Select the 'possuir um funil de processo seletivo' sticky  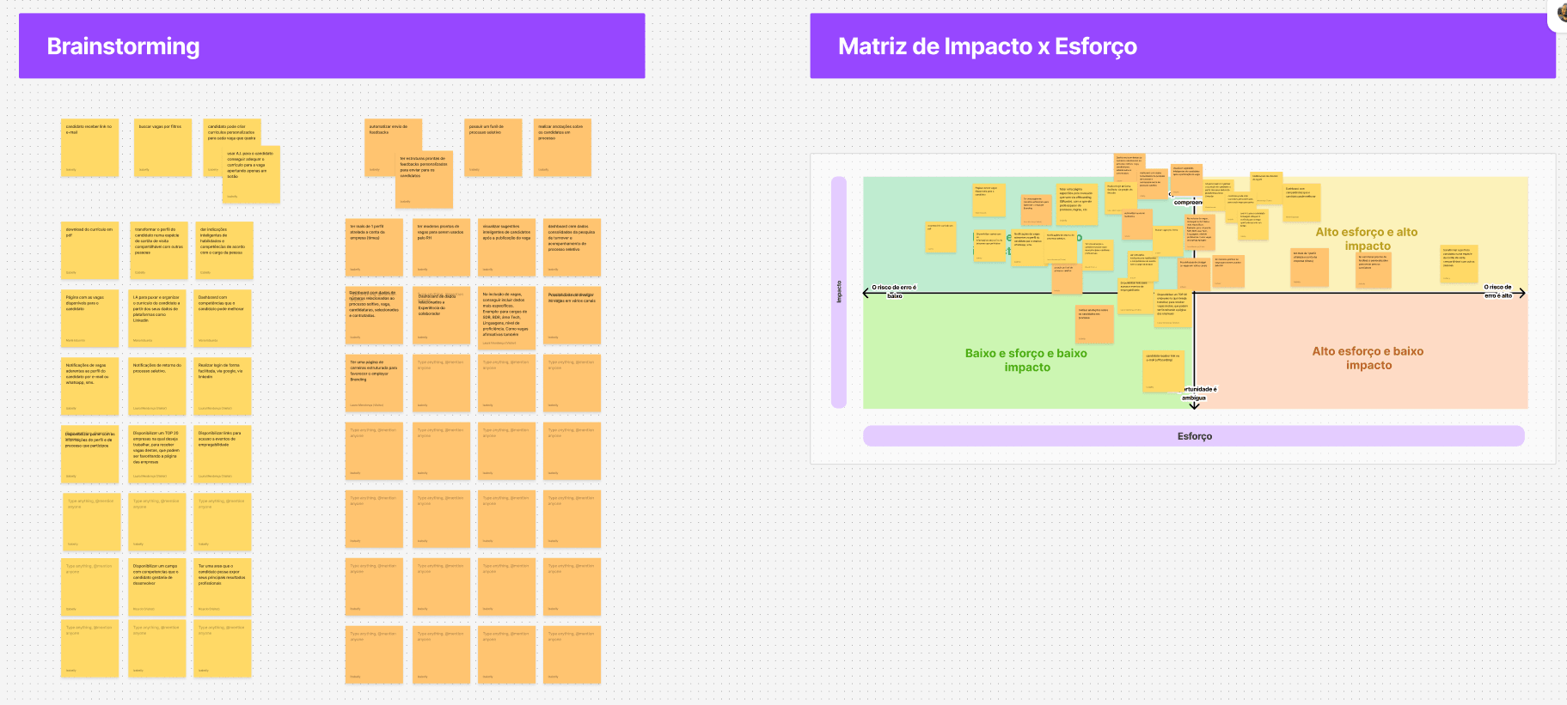(493, 148)
